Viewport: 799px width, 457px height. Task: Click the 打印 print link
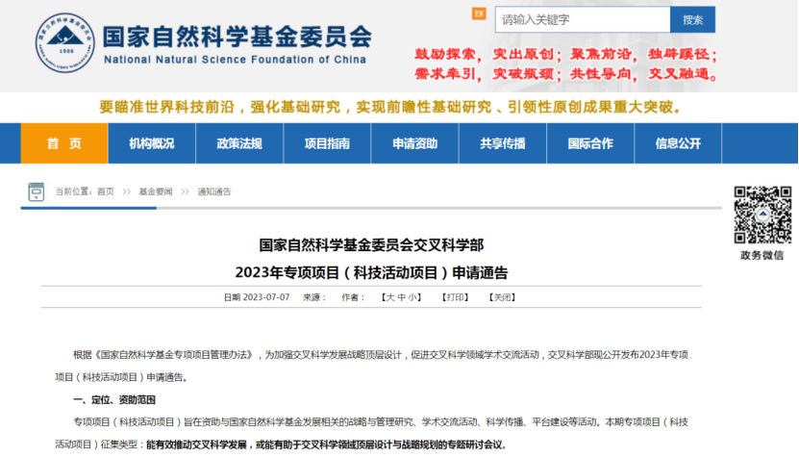point(455,298)
